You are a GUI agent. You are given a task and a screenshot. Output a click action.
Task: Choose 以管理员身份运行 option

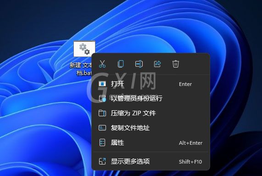(x=151, y=98)
